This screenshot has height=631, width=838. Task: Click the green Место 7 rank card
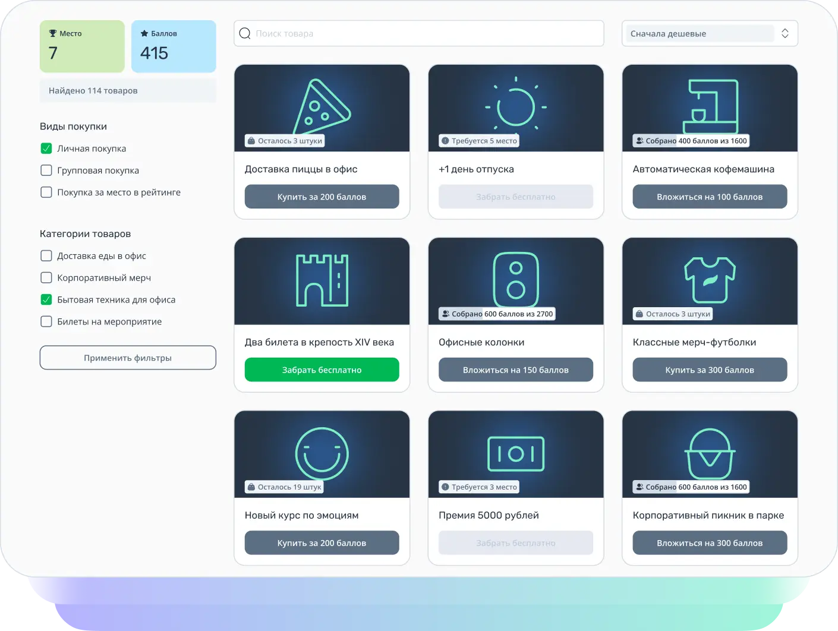[x=82, y=46]
